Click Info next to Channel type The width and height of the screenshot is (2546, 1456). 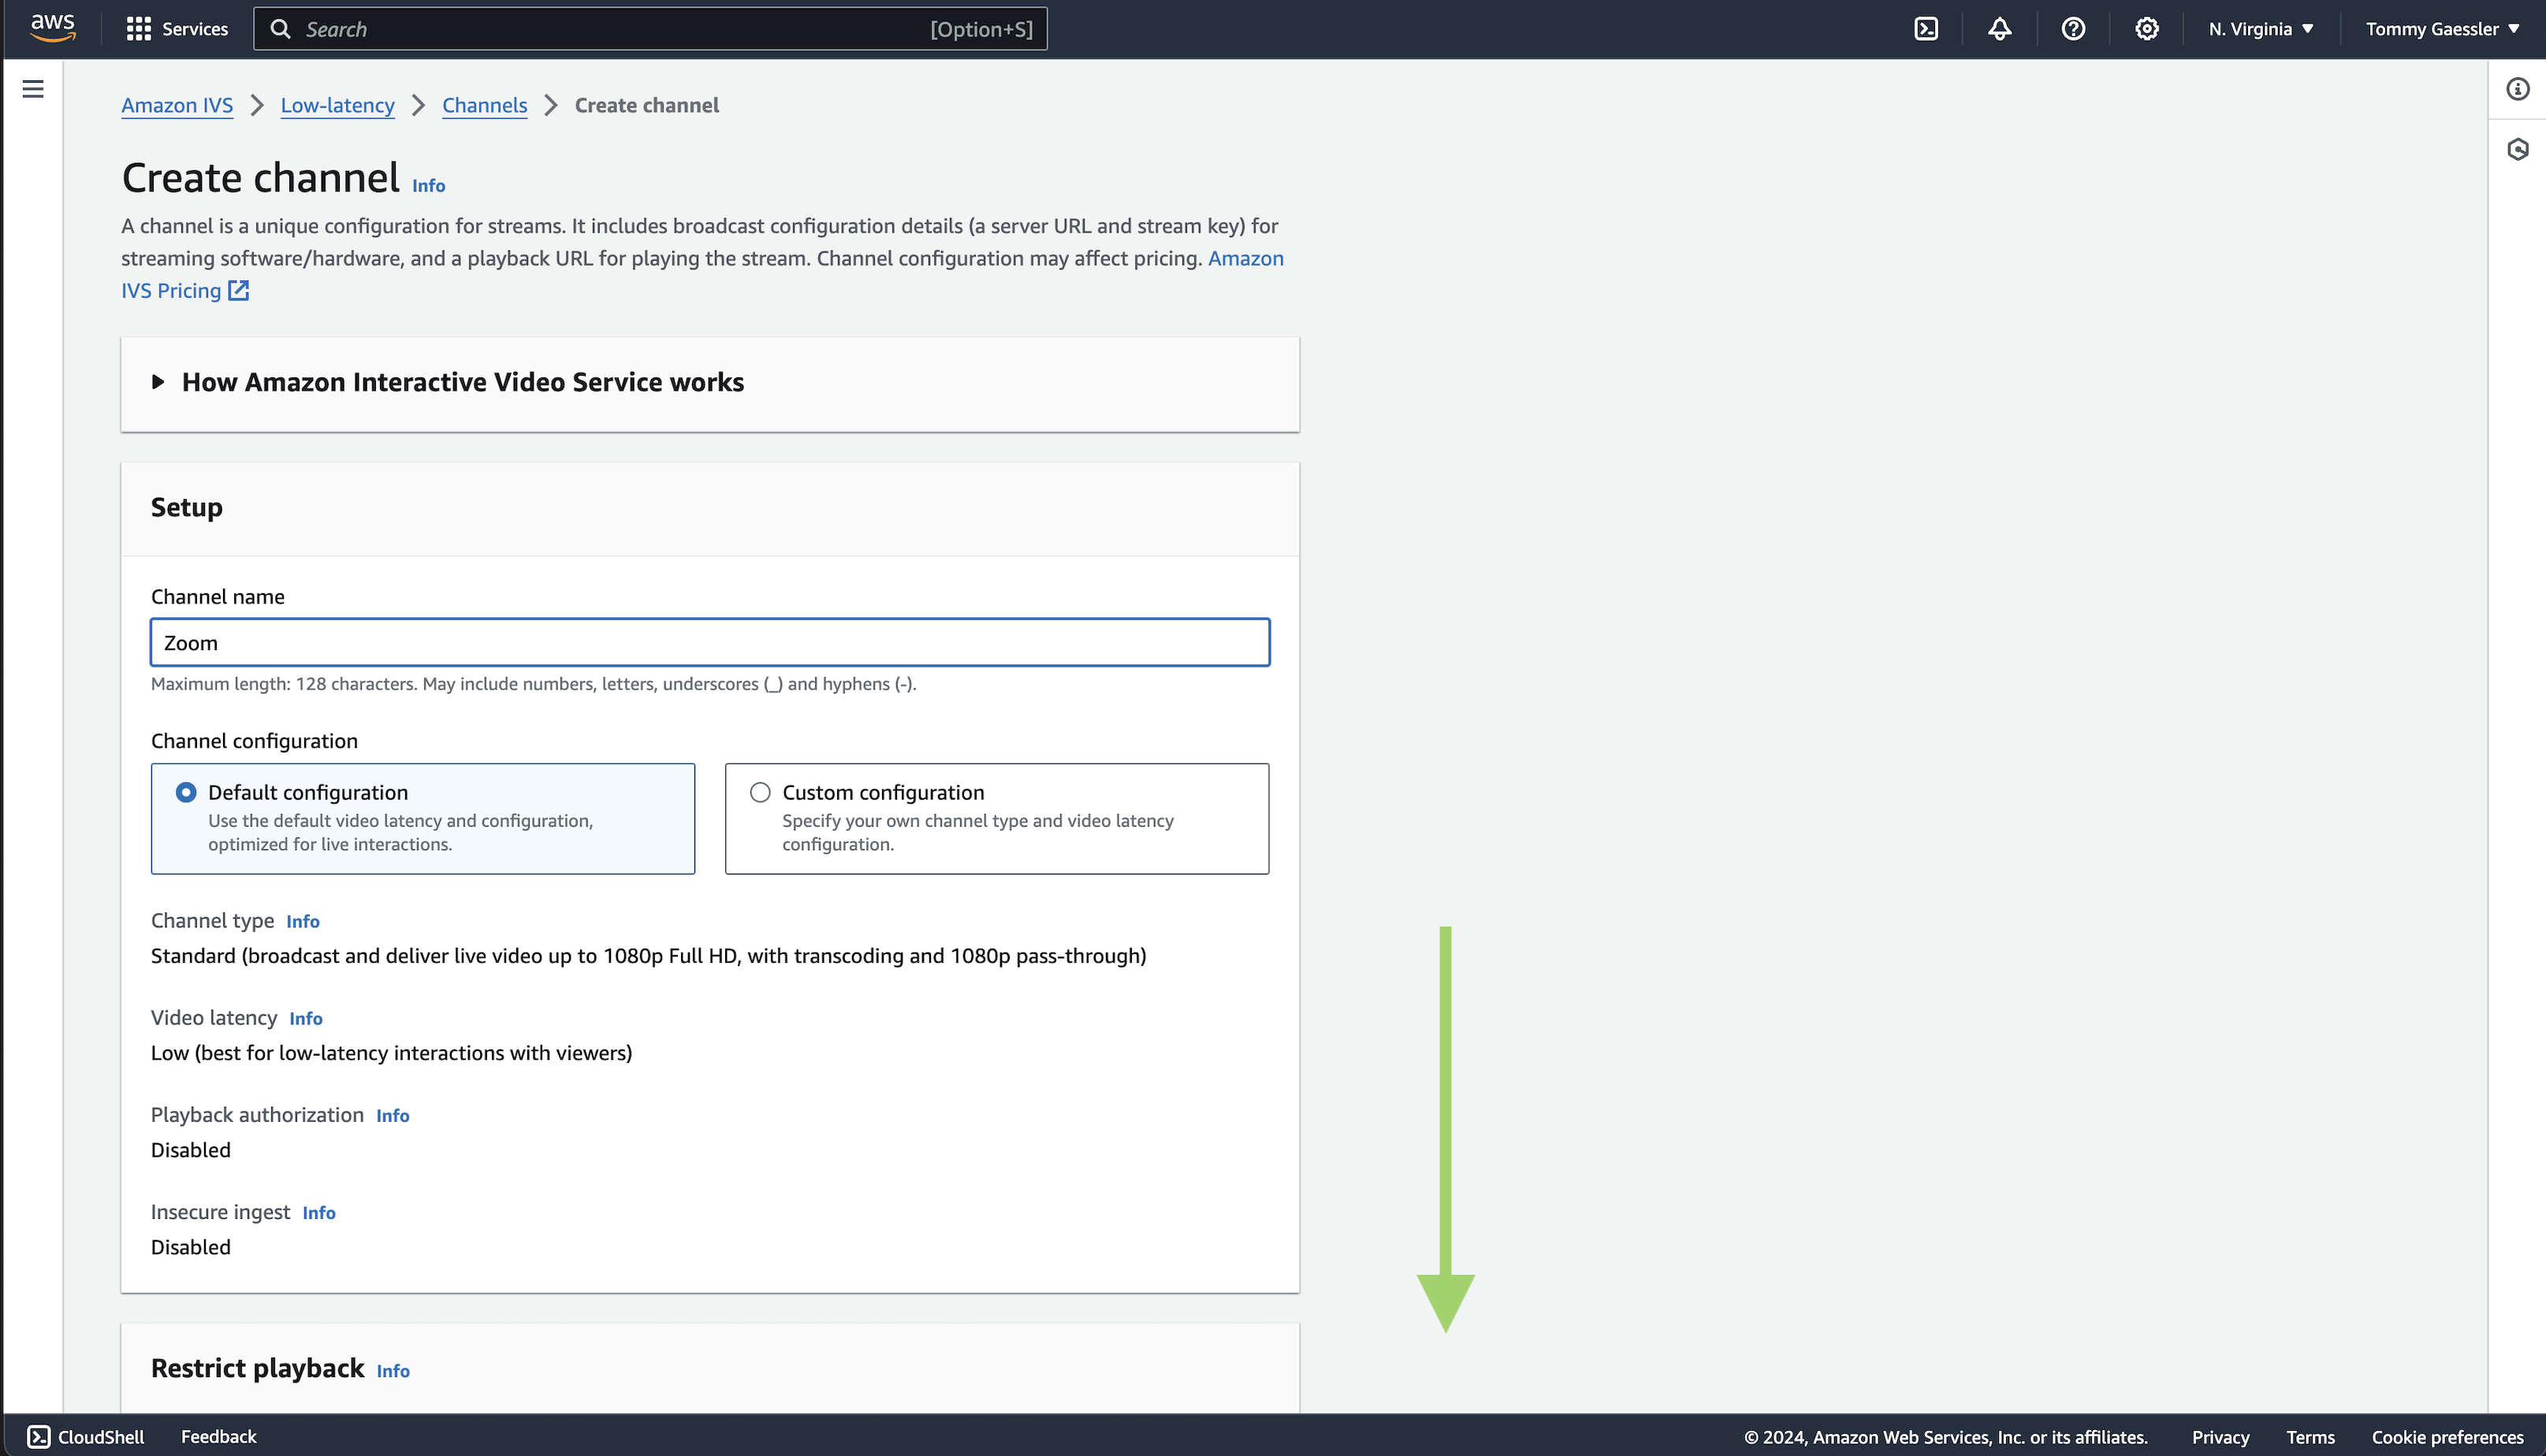[x=302, y=921]
